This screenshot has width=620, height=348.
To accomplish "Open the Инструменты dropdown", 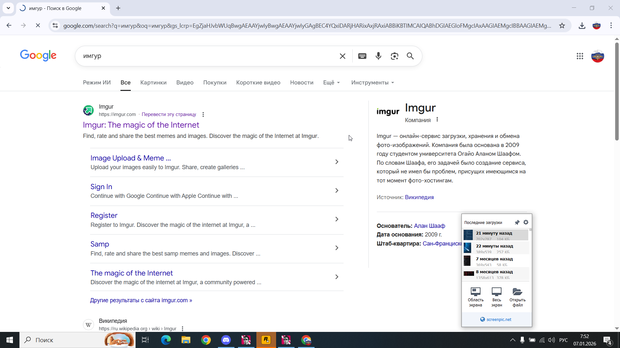I will click(x=372, y=82).
